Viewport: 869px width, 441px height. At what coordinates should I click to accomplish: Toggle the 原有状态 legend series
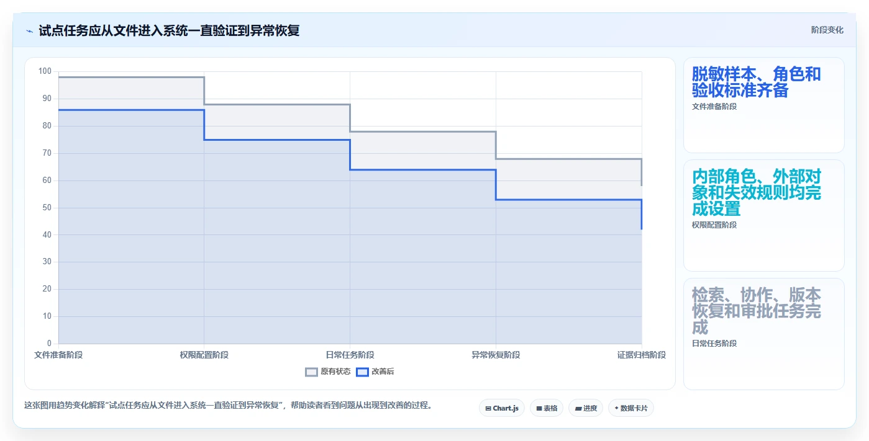(327, 372)
